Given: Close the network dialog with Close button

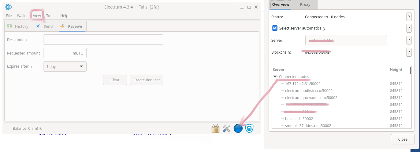Looking at the screenshot, I should [403, 139].
